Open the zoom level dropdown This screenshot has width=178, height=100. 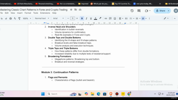[27, 18]
